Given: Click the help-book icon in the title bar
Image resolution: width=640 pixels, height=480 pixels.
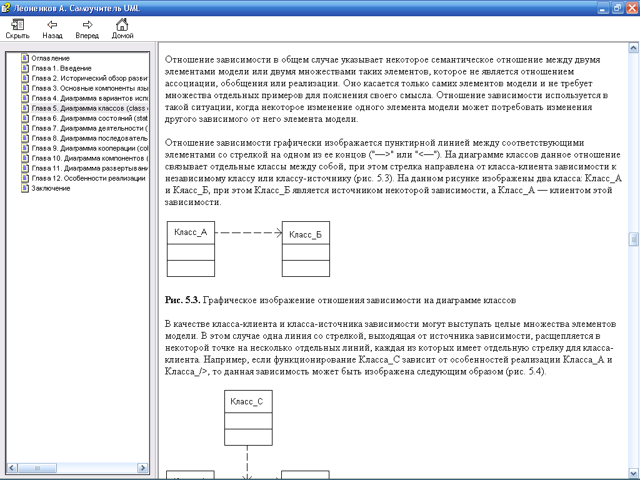Looking at the screenshot, I should coord(6,7).
